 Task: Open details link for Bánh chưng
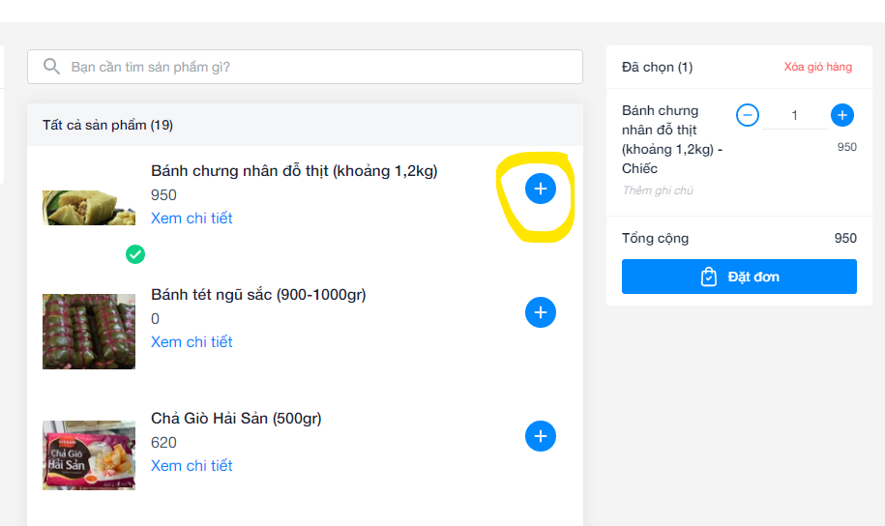click(192, 218)
